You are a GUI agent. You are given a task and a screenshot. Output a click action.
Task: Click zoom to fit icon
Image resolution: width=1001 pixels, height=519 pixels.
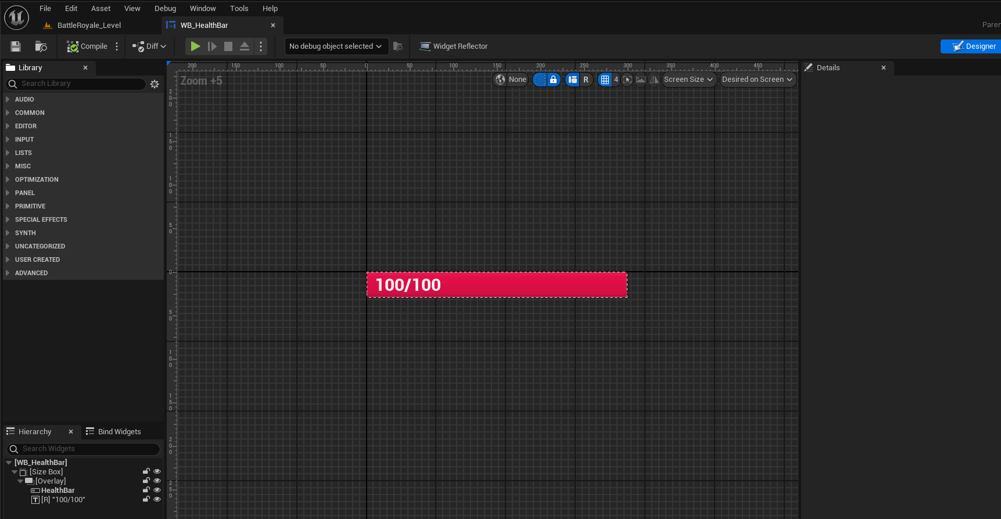627,80
